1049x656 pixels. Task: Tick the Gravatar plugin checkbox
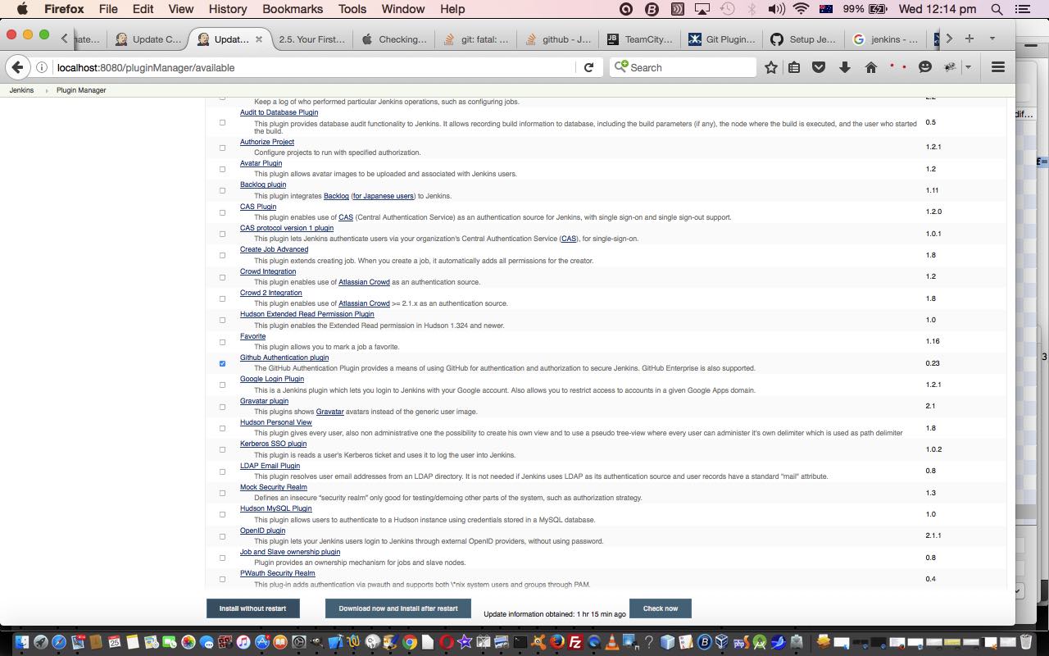tap(222, 407)
